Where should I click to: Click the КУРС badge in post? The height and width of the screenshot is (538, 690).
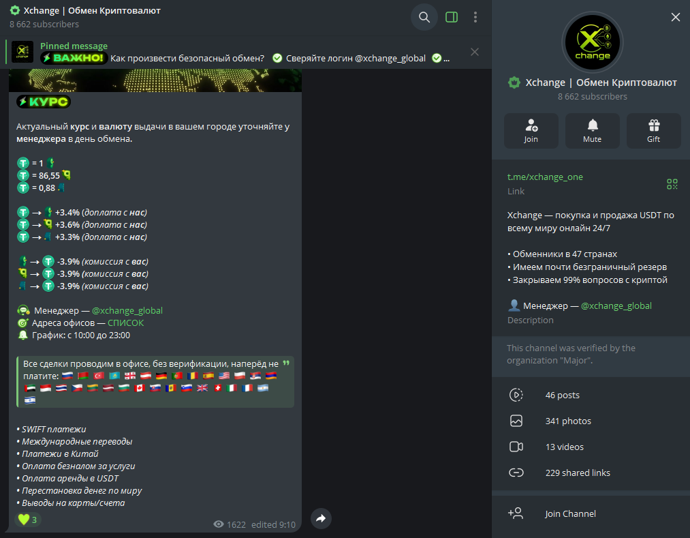click(x=44, y=102)
